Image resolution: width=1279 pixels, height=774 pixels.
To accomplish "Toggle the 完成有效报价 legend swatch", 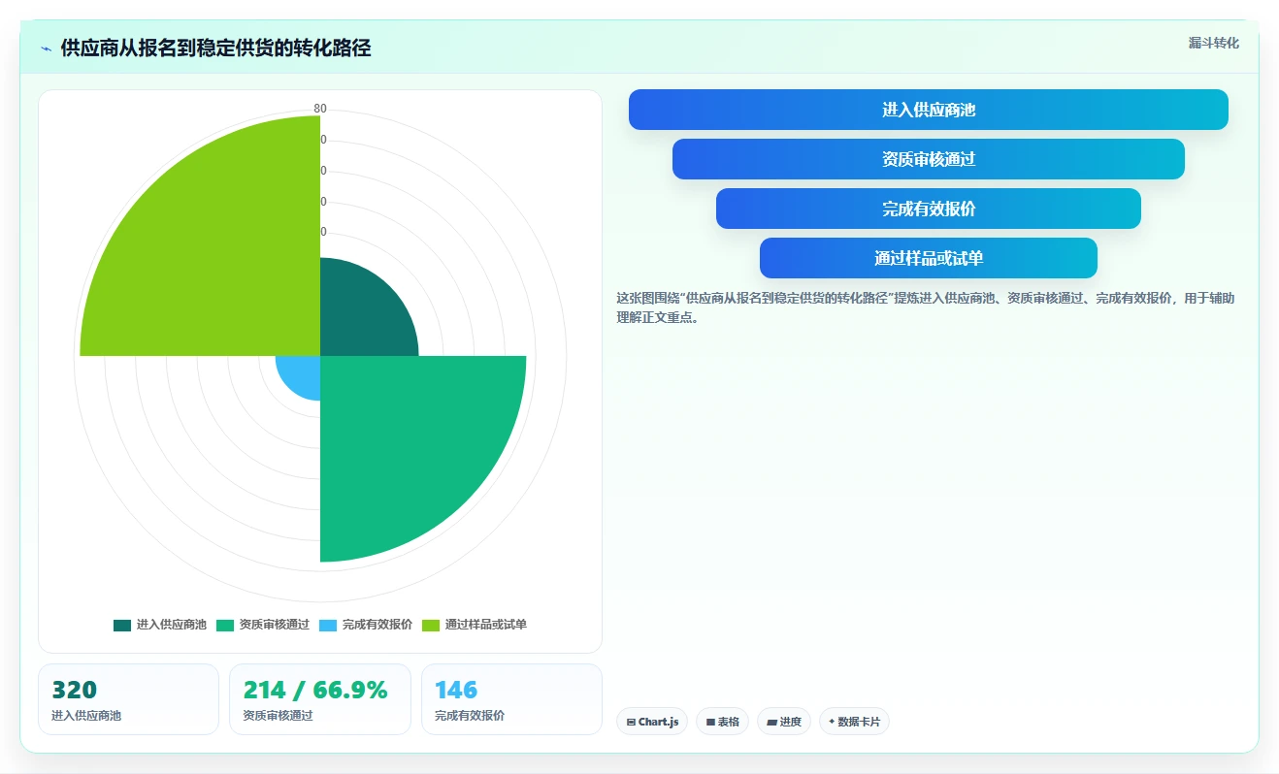I will pos(328,626).
